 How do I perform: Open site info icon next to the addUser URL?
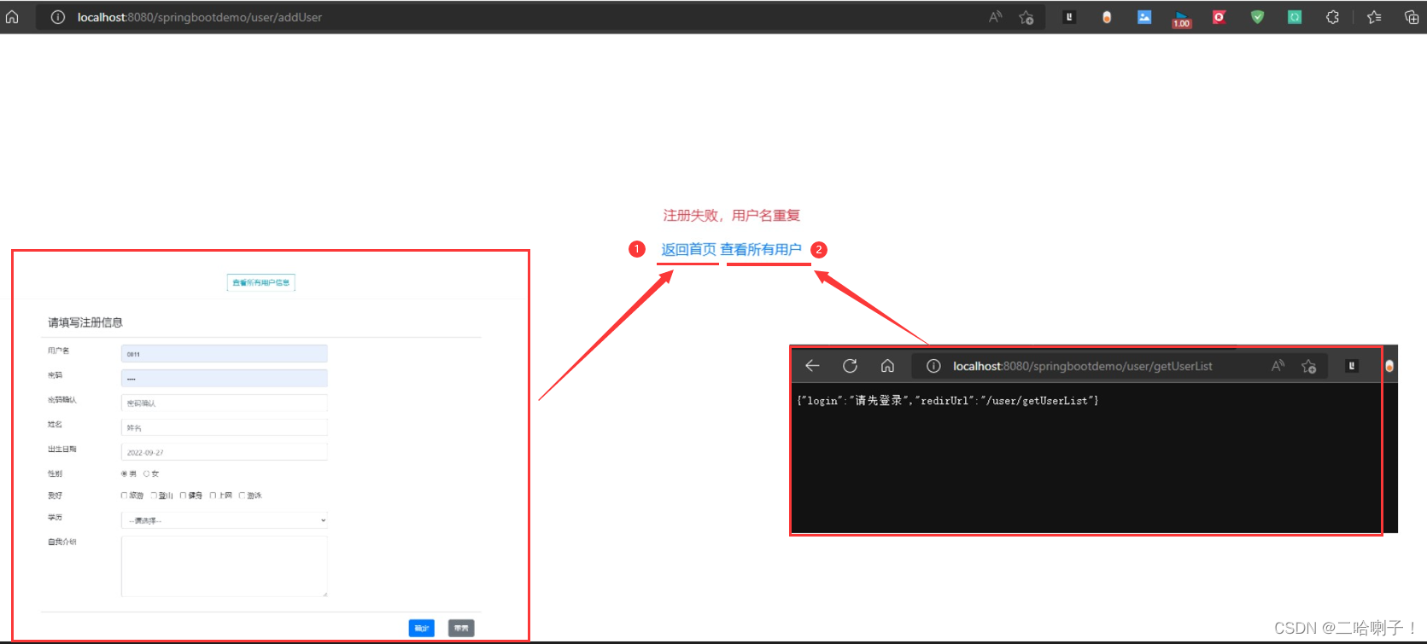pyautogui.click(x=58, y=17)
